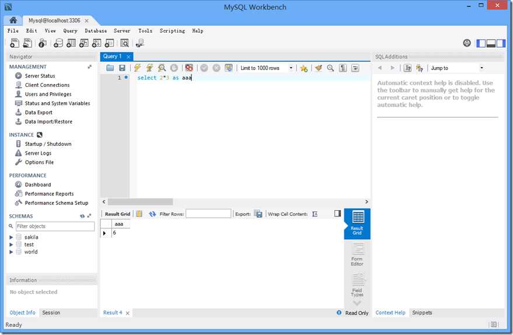Save snippet with star icon
This screenshot has height=335, width=513.
(x=303, y=68)
